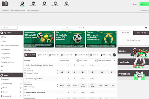This screenshot has width=149, height=99.
Task: Select NBA in Top action
Action: click(x=2, y=66)
